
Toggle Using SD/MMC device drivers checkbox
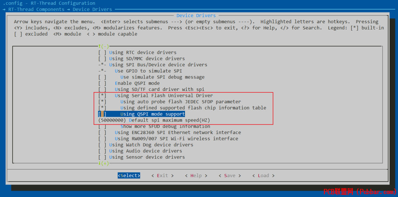coord(102,59)
